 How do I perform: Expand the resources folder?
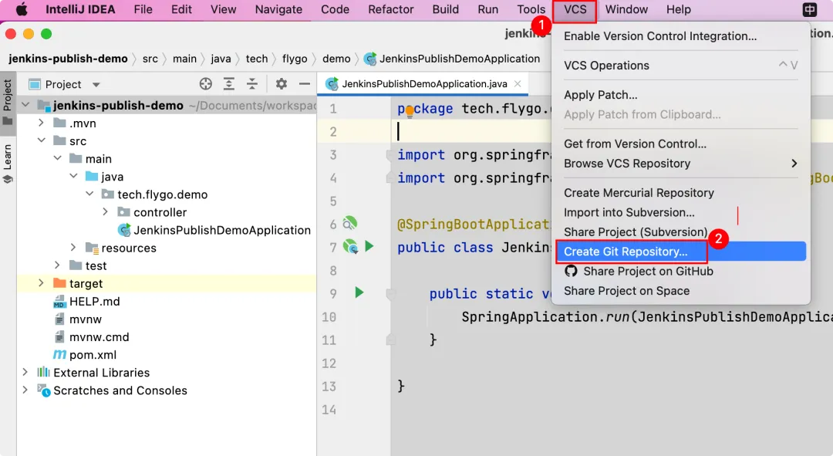[x=73, y=247]
